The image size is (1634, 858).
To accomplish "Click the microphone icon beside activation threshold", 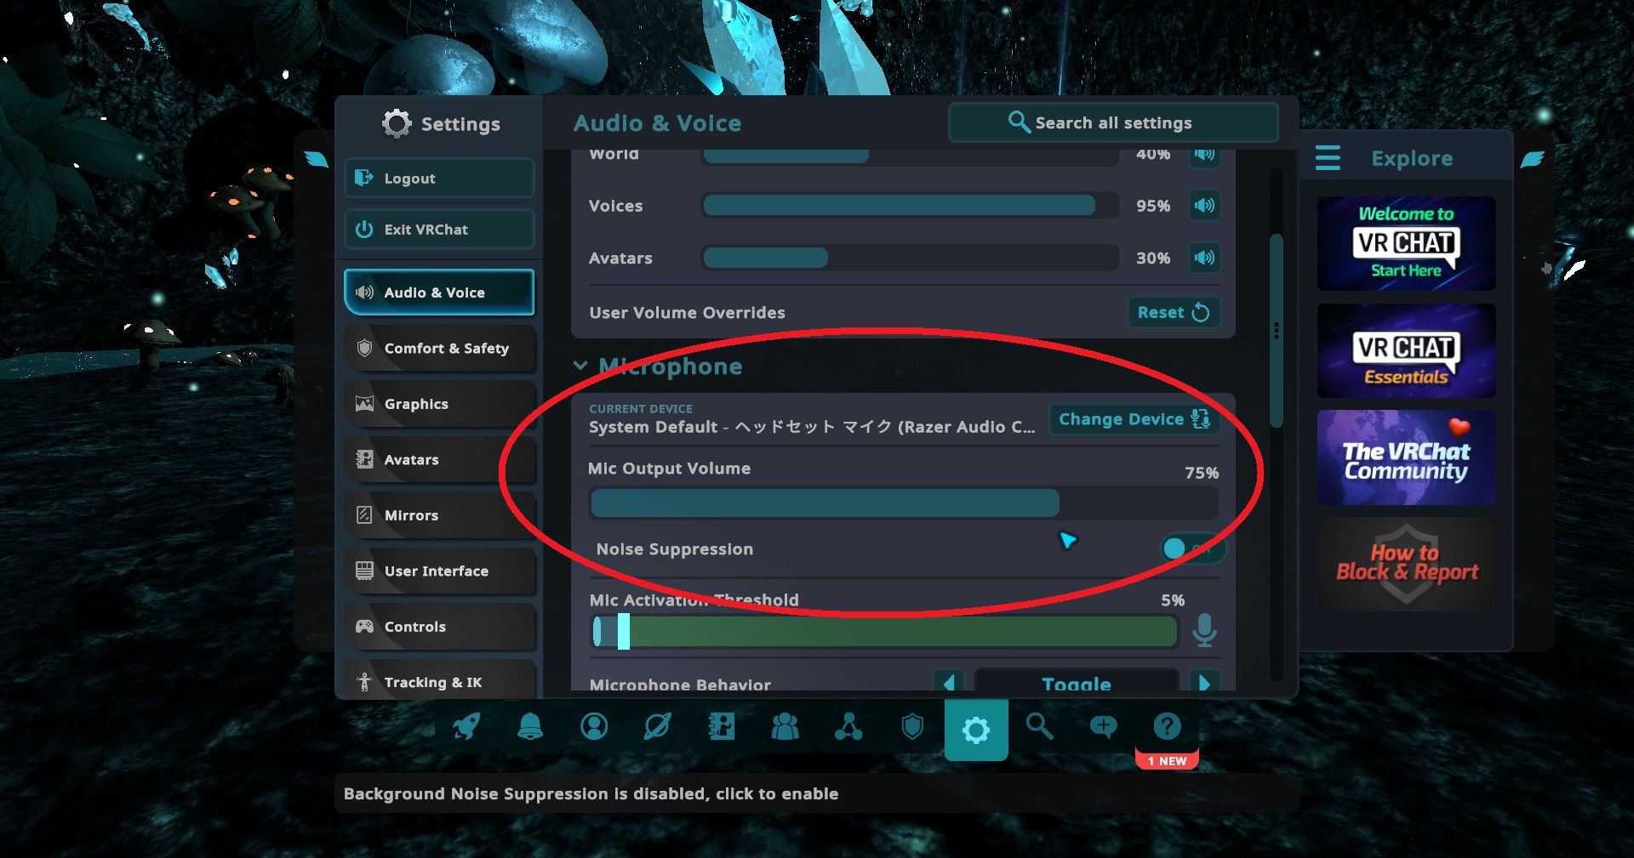I will (1203, 631).
